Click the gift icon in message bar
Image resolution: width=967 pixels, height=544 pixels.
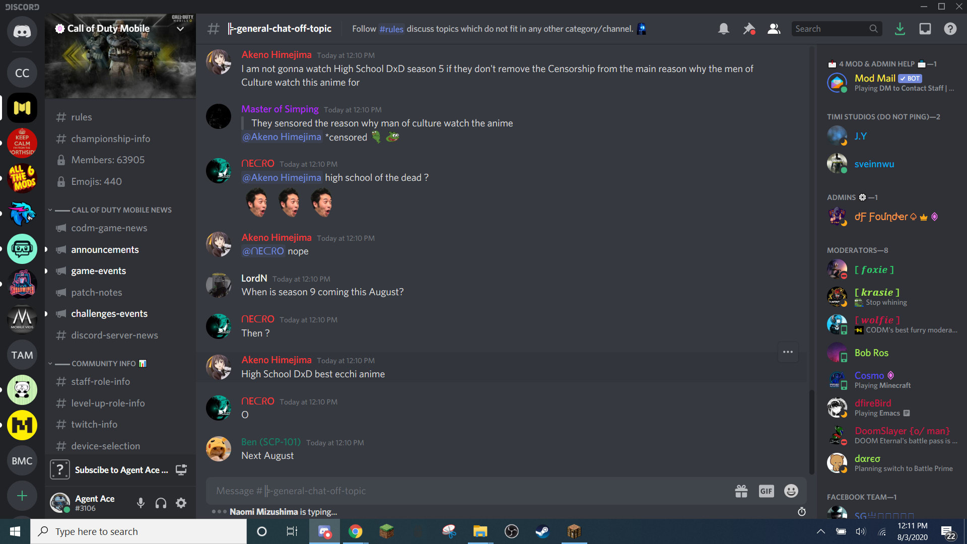point(741,491)
